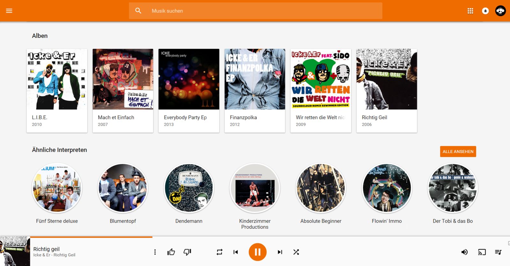Click the orange song progress bar

tap(91, 237)
